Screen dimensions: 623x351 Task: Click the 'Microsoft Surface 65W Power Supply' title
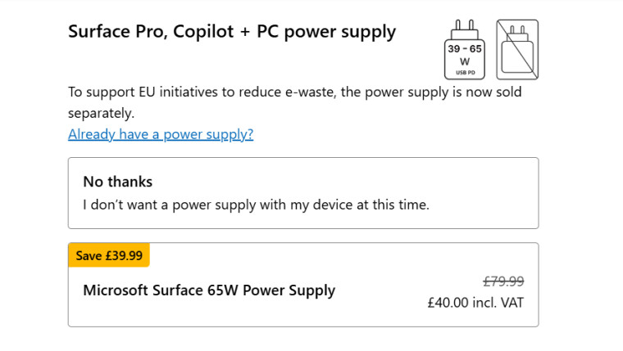[x=209, y=290]
